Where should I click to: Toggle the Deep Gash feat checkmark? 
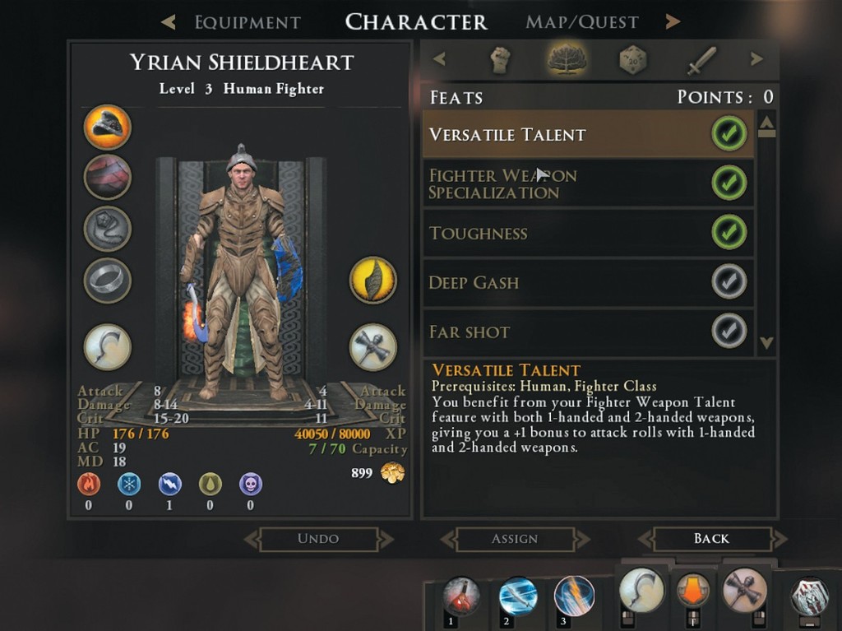729,281
